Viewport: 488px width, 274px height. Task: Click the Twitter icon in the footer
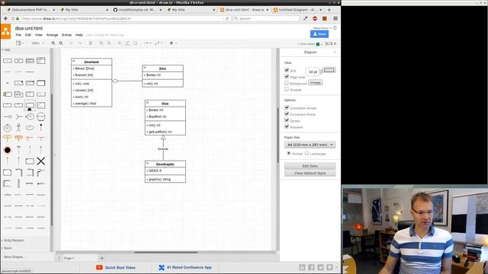pos(320,267)
